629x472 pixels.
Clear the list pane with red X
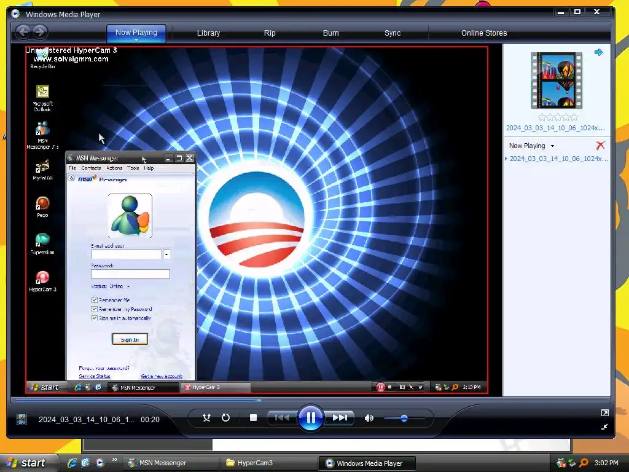[600, 145]
